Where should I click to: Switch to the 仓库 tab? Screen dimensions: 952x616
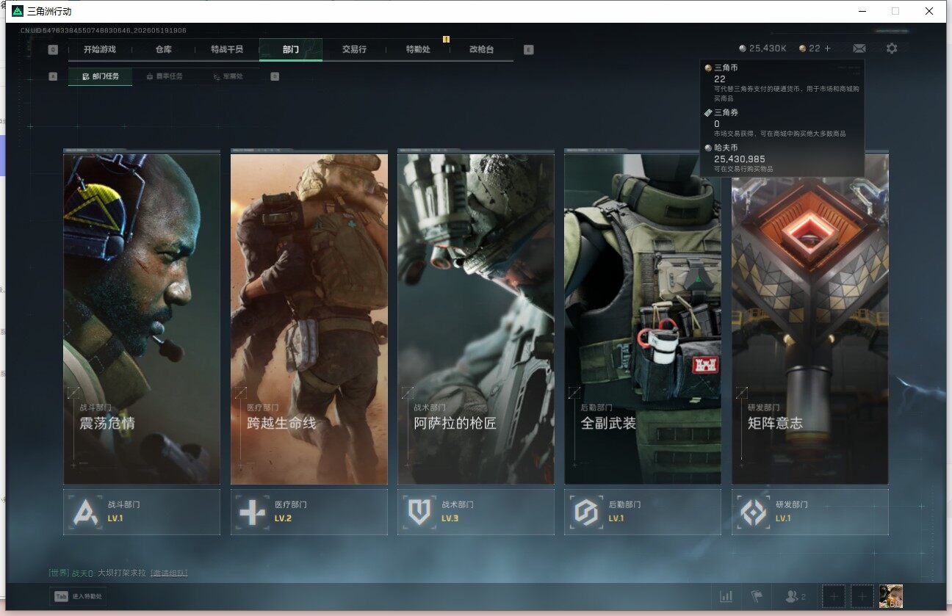coord(163,49)
